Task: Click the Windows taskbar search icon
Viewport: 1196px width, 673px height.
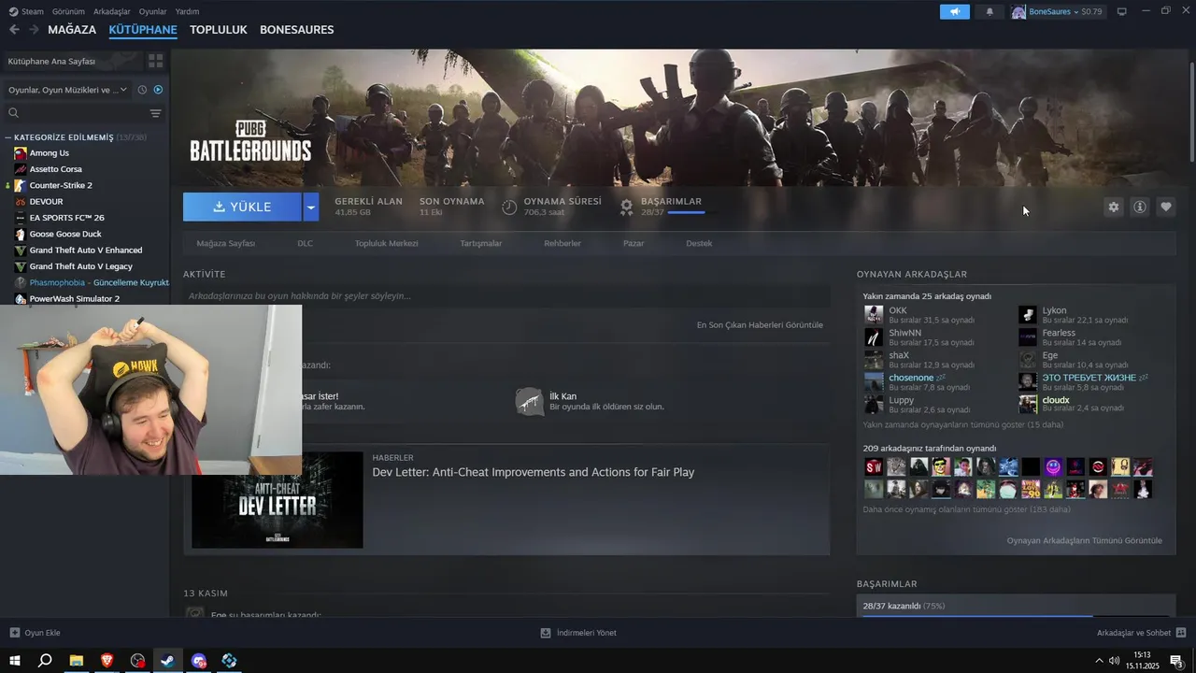Action: pyautogui.click(x=45, y=661)
